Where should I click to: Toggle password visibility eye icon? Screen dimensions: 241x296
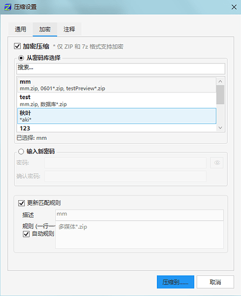click(217, 163)
